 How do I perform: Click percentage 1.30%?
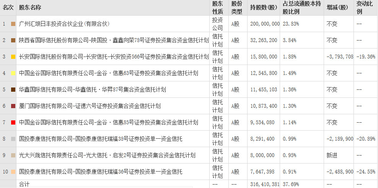tap(290, 106)
